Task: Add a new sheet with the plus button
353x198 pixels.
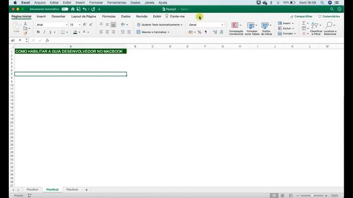Action: click(x=87, y=190)
